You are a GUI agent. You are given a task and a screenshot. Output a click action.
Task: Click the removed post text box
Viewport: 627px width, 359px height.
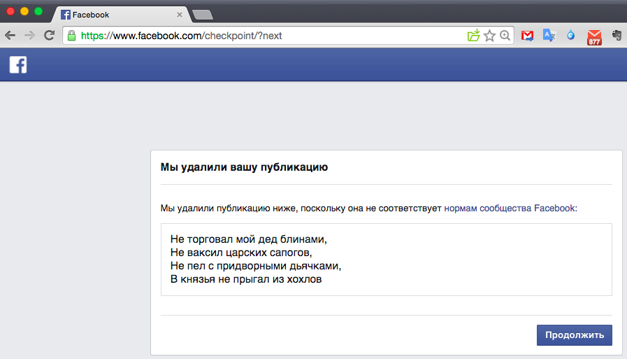coord(386,260)
